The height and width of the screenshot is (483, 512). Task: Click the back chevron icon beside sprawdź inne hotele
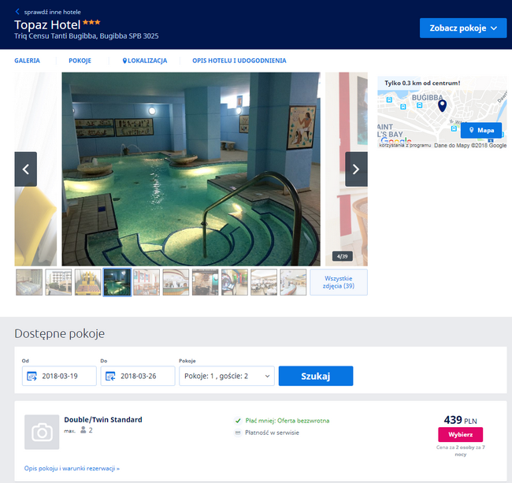[x=17, y=12]
